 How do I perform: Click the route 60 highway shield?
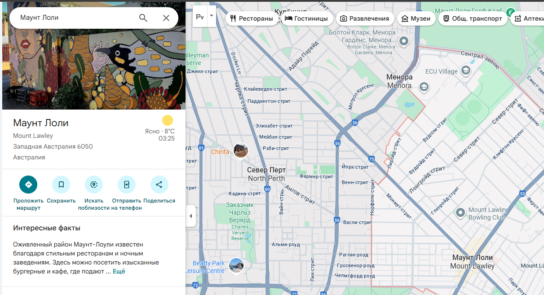pyautogui.click(x=267, y=189)
